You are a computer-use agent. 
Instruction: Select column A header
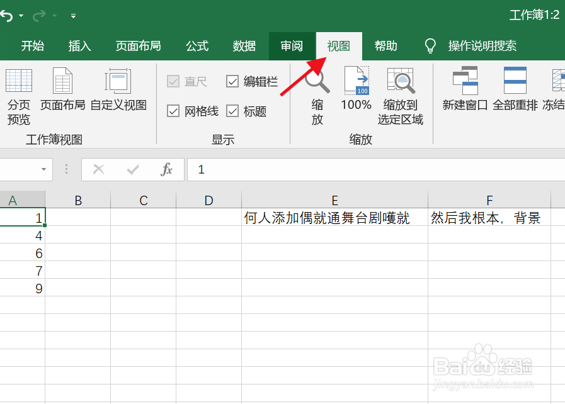(x=22, y=200)
